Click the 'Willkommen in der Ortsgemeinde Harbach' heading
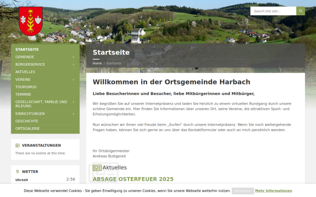 [172, 82]
